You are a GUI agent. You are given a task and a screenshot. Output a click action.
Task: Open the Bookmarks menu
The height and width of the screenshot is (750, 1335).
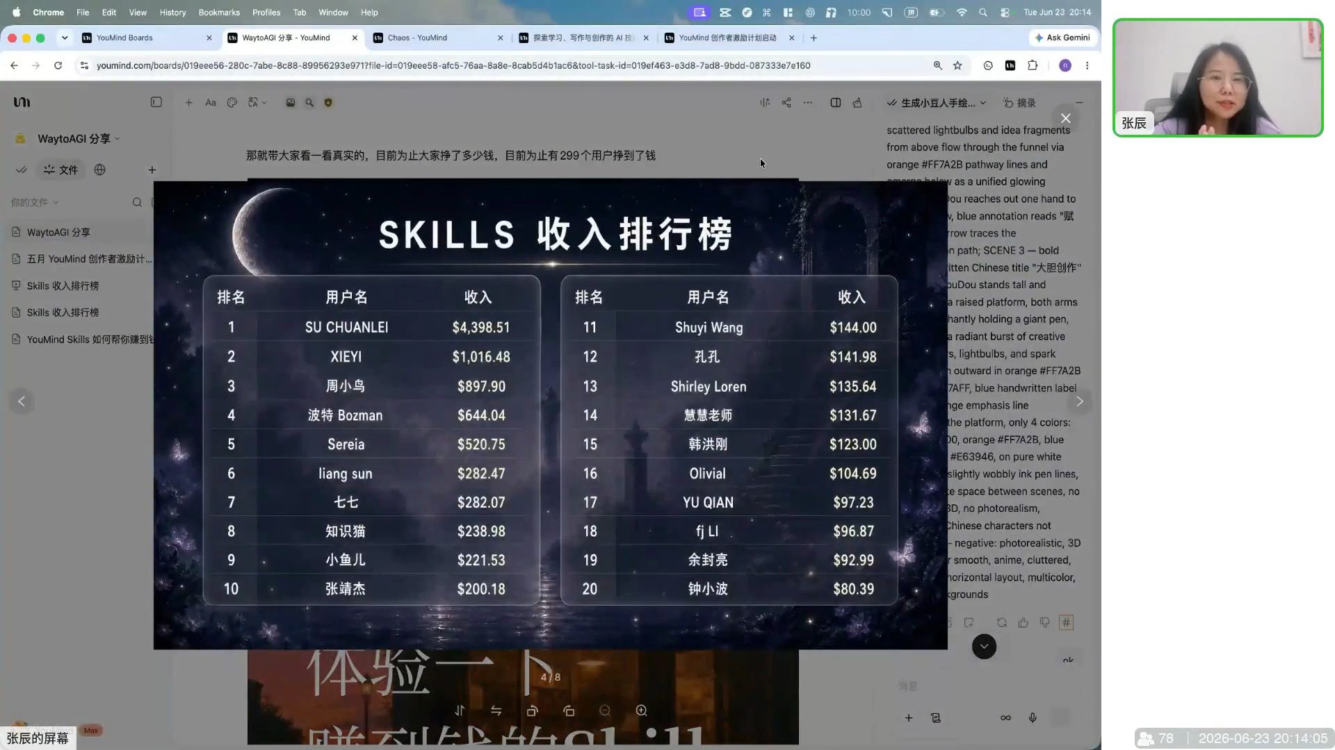(219, 12)
